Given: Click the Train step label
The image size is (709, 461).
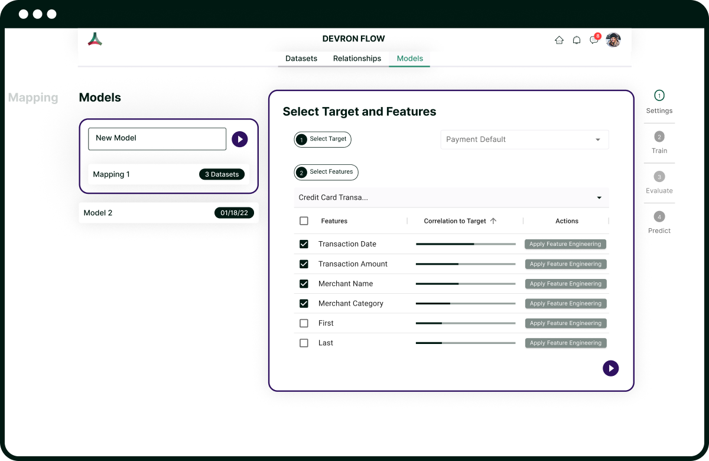Looking at the screenshot, I should click(x=659, y=151).
